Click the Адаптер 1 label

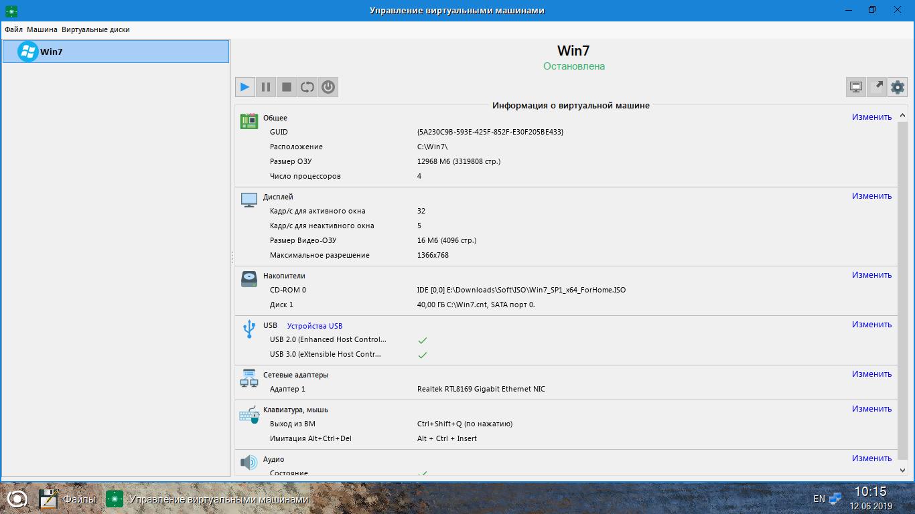(x=287, y=390)
